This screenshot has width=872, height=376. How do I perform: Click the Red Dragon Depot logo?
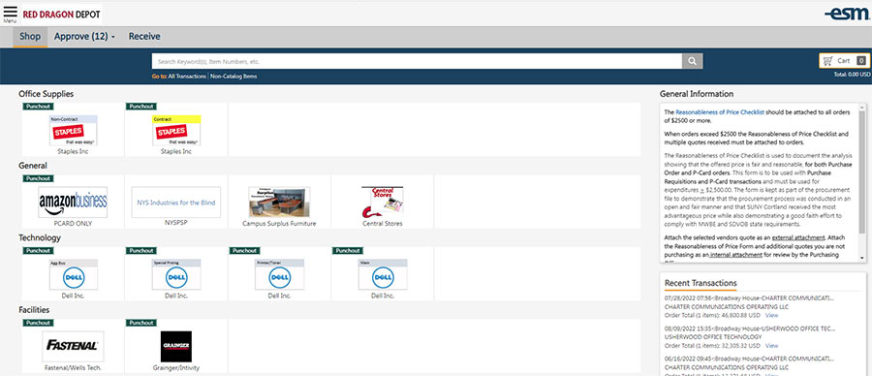tap(62, 14)
